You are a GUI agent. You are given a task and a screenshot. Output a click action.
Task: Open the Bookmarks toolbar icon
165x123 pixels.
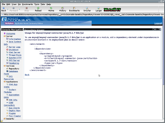click(74, 8)
